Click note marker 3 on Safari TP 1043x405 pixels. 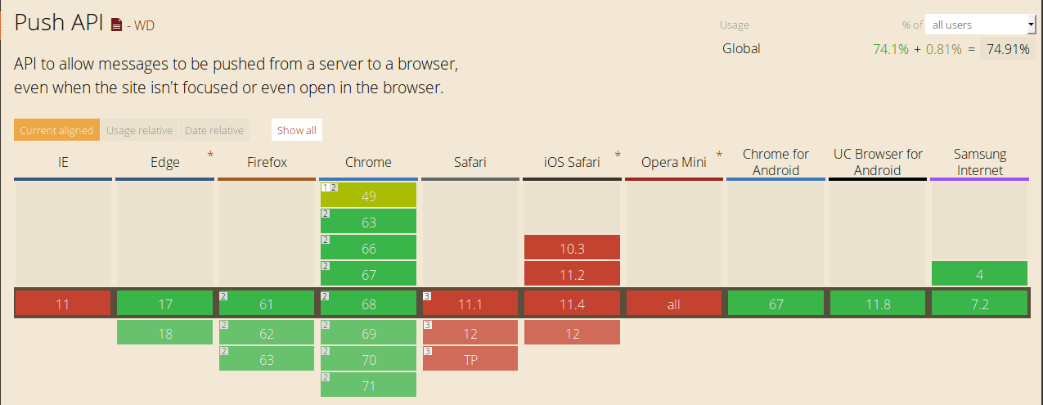[427, 352]
